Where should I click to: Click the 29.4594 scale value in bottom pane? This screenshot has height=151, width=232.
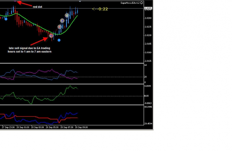(148, 123)
